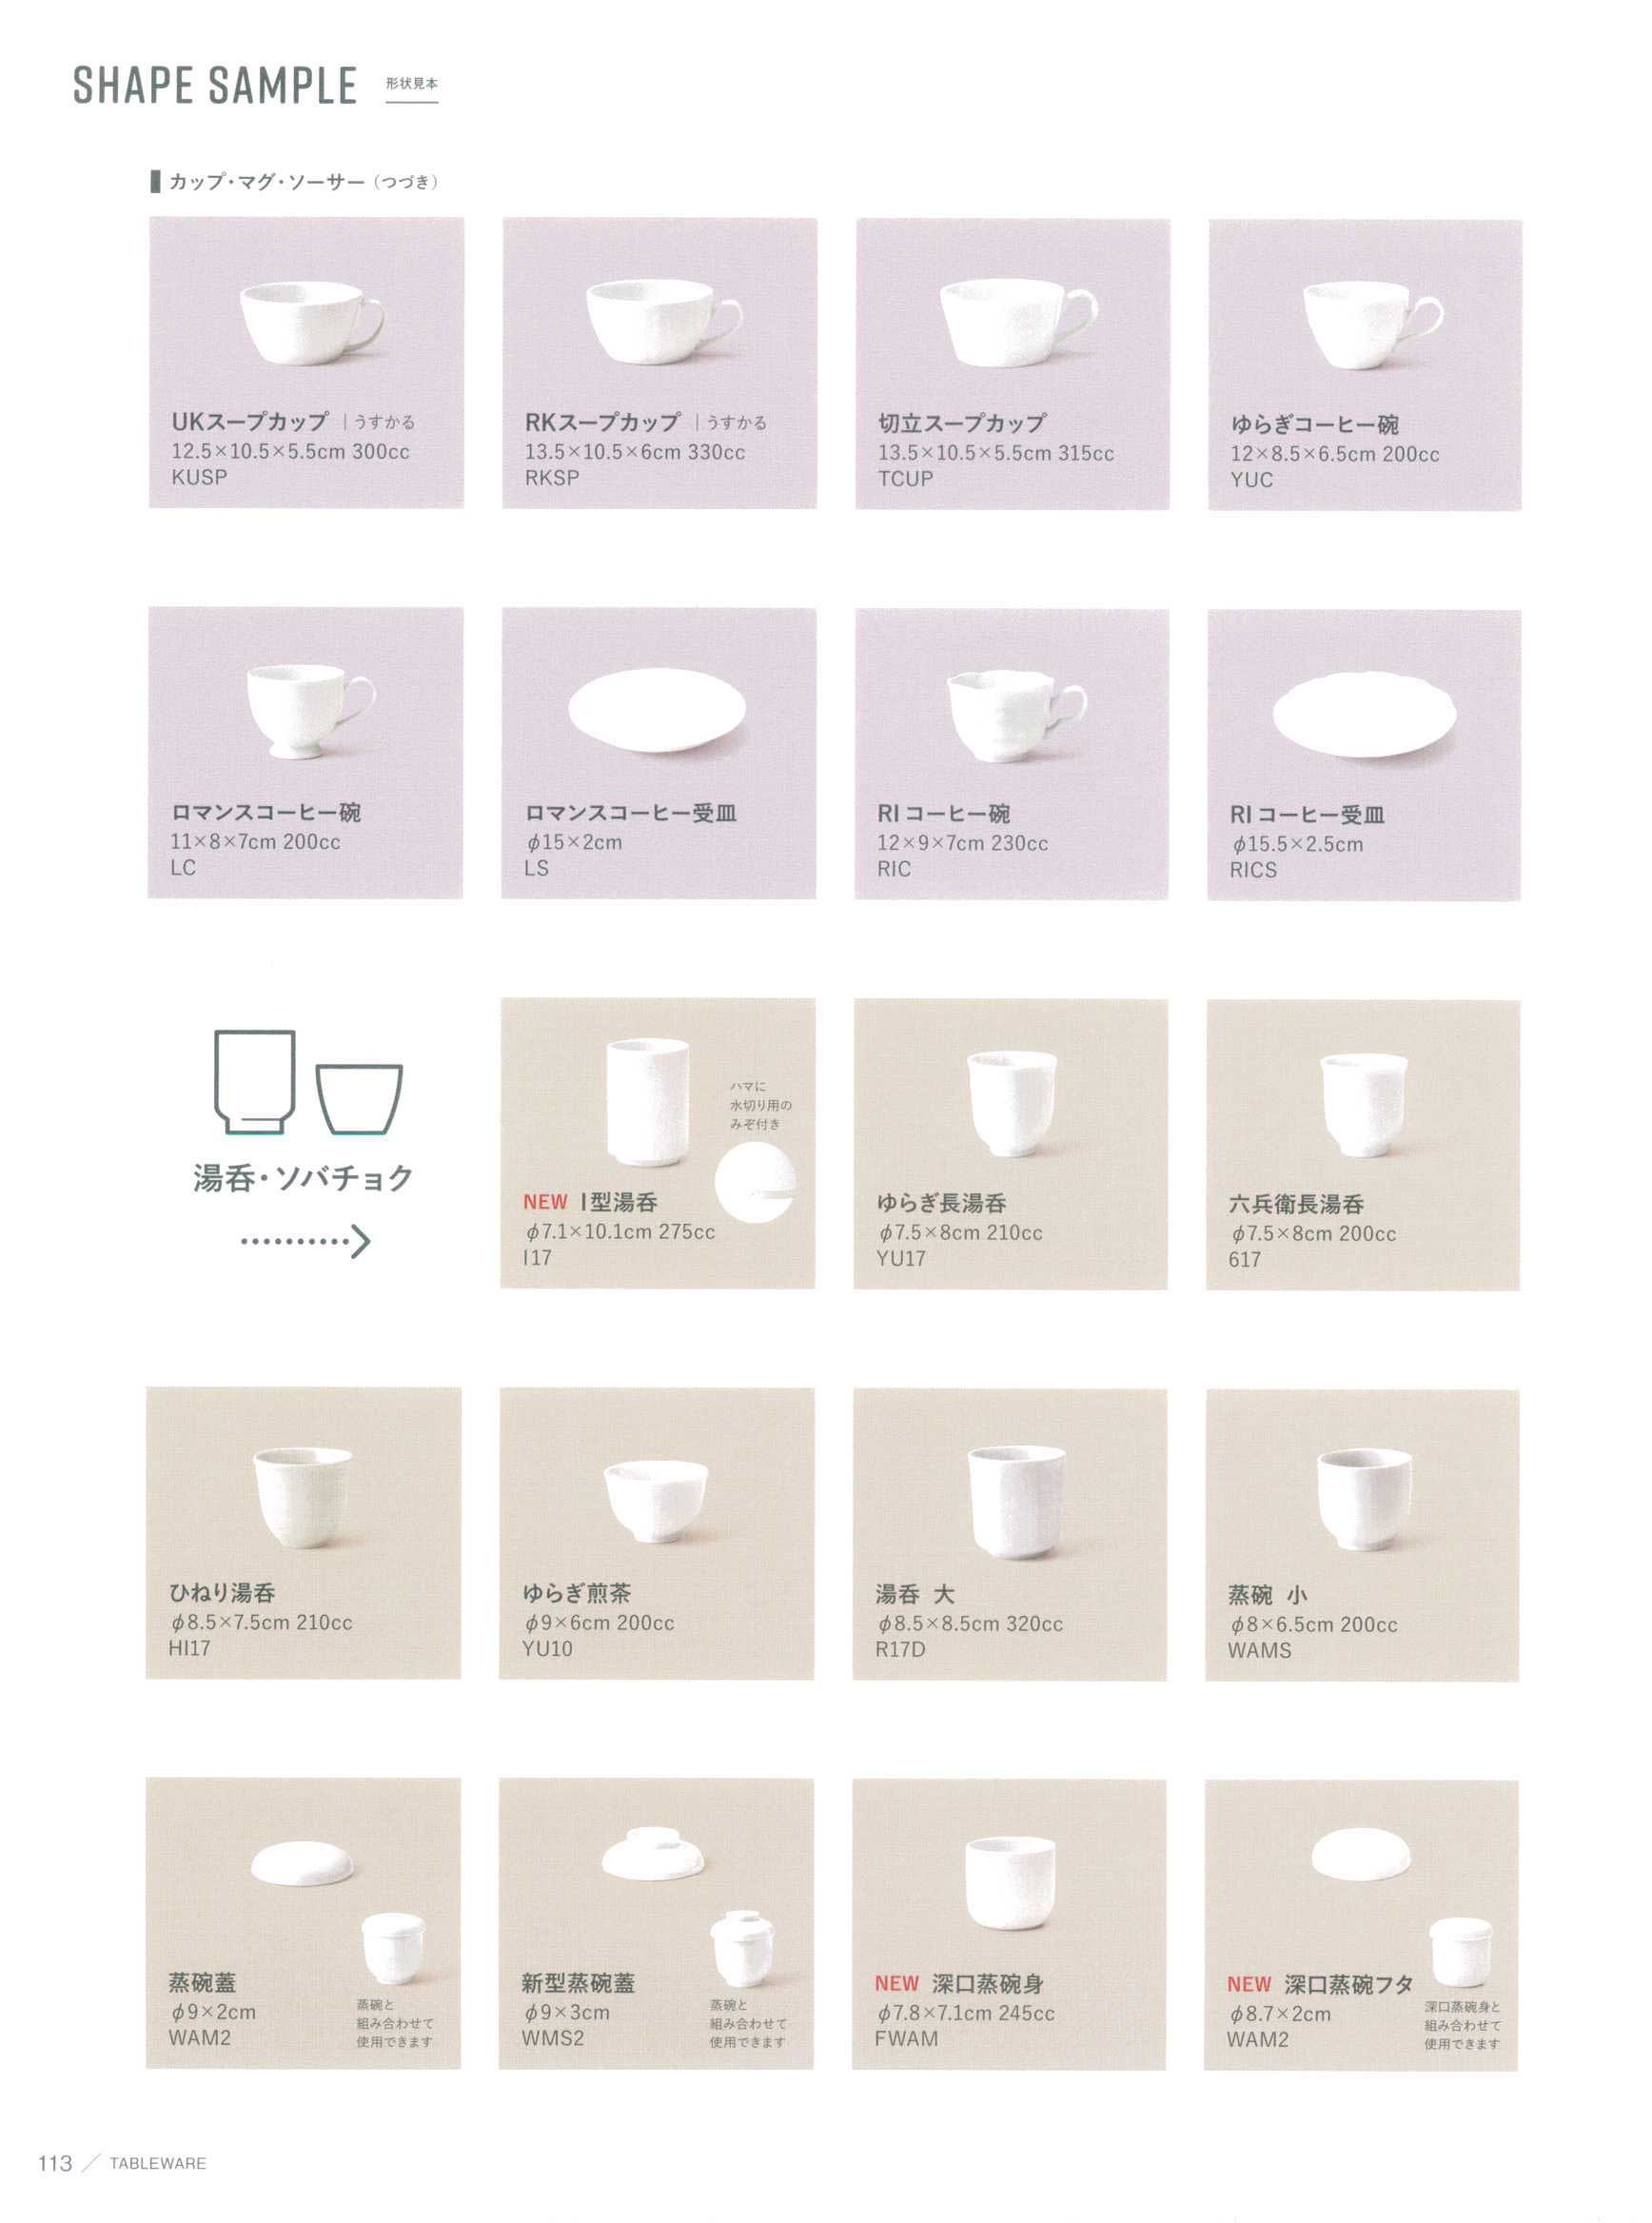1652x2223 pixels.
Task: Click the 六兵衛長湯呑 product code 617
Action: (1245, 1260)
